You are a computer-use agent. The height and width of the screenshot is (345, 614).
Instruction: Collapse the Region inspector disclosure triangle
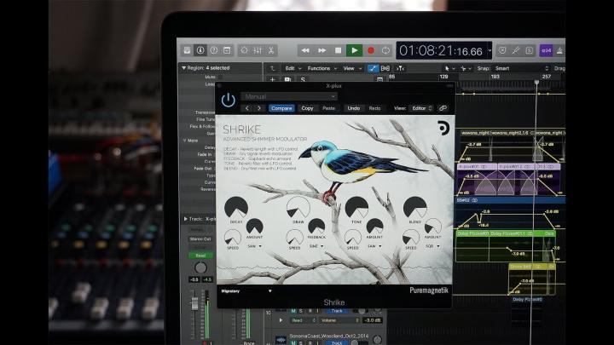(x=183, y=68)
